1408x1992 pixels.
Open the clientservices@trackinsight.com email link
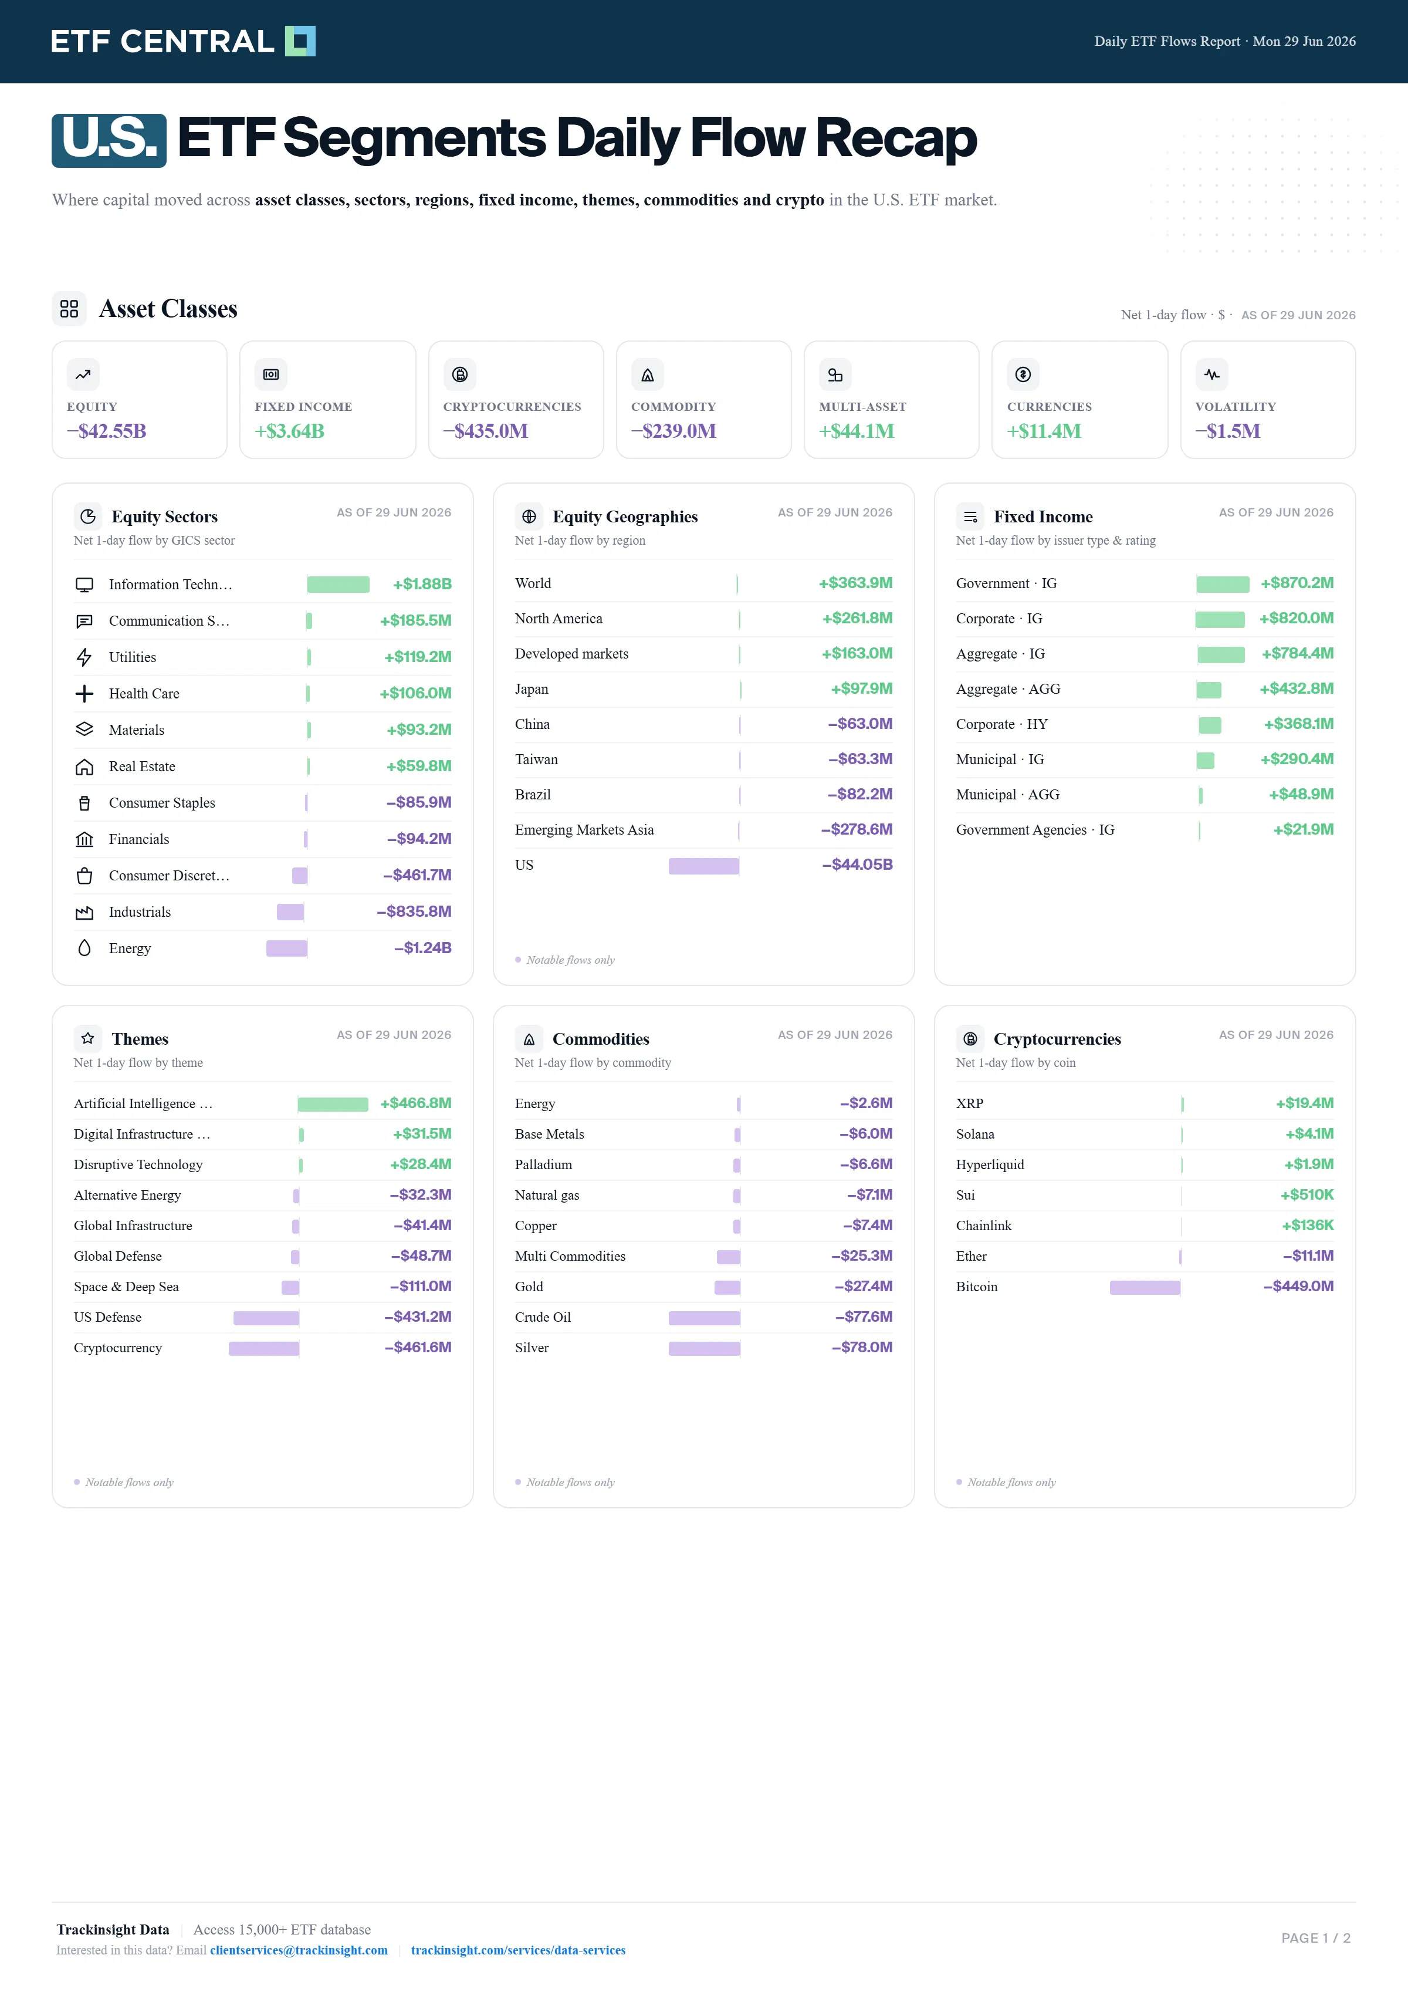[x=299, y=1950]
